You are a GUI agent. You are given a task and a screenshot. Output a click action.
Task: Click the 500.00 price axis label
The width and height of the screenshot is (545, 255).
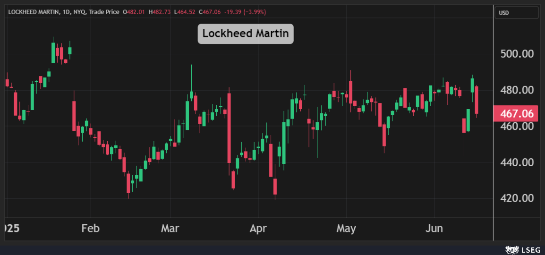pyautogui.click(x=517, y=54)
